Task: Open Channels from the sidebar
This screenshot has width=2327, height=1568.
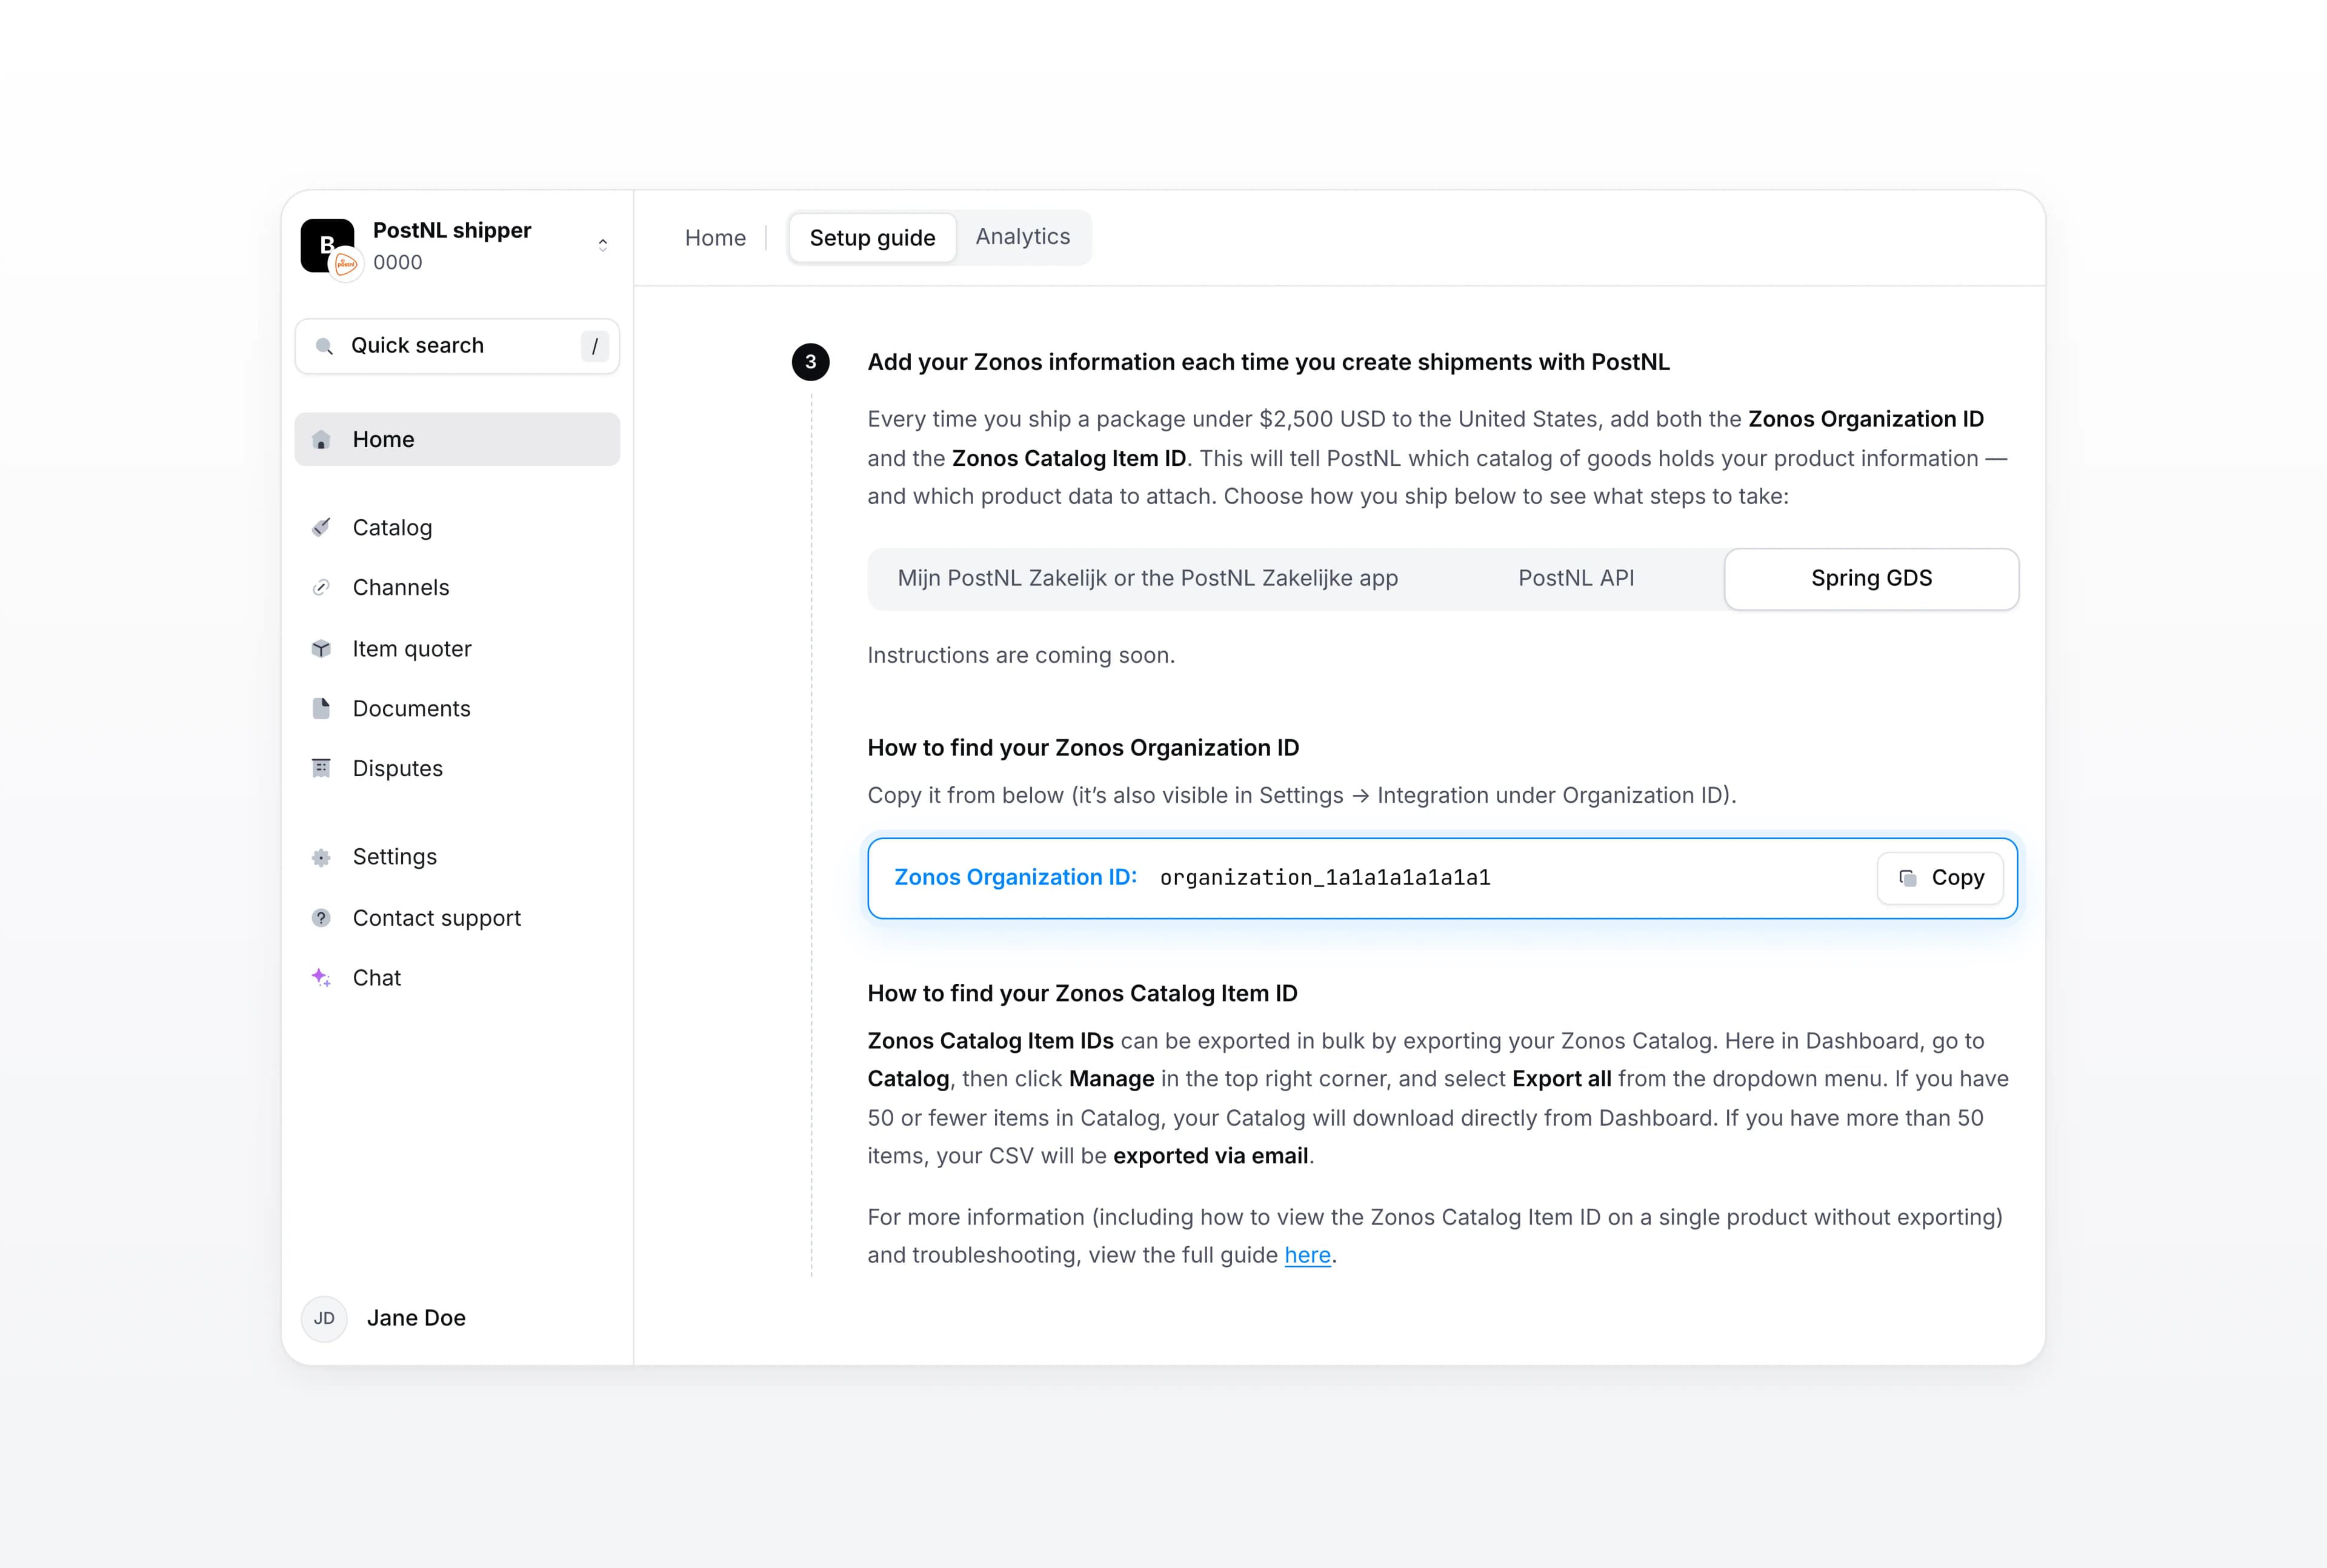Action: click(457, 588)
